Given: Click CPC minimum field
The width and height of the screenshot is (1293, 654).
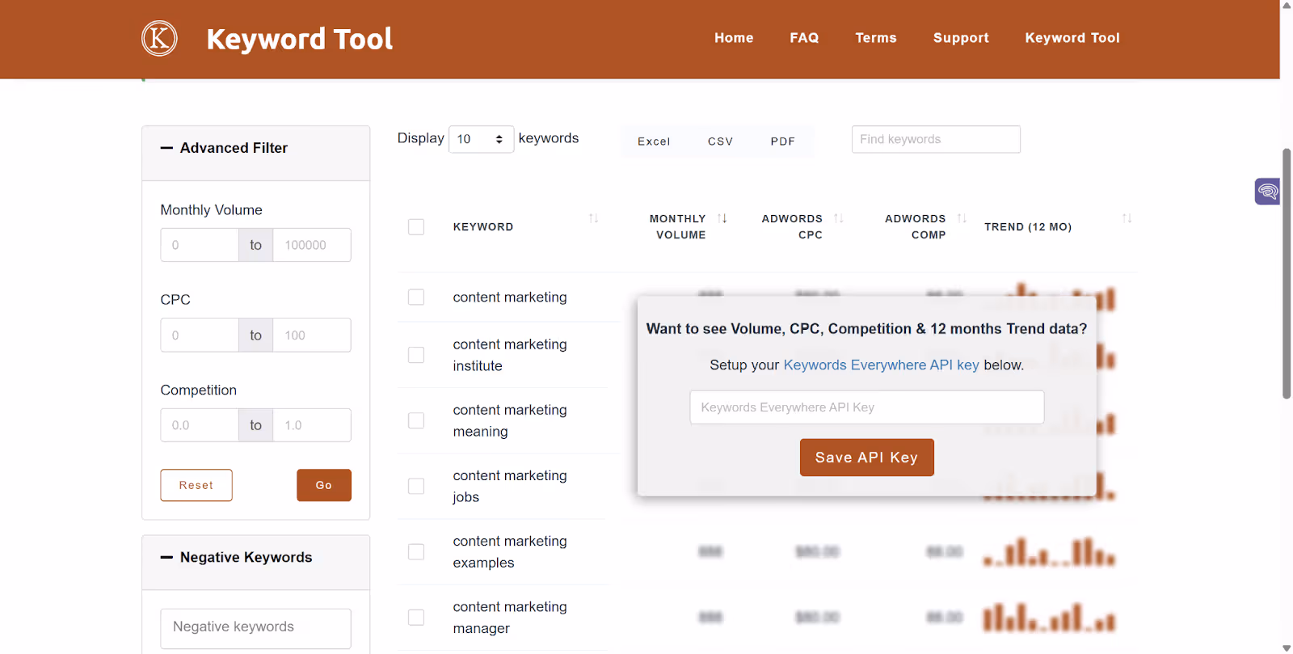Looking at the screenshot, I should point(200,335).
